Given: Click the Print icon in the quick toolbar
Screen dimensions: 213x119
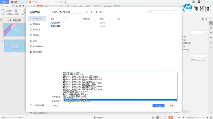Looking at the screenshot, I should click(x=20, y=6).
